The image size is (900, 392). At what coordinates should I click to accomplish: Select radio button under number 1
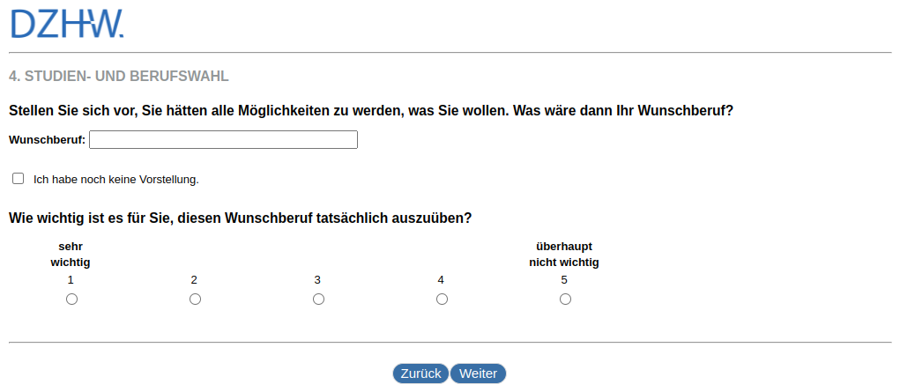click(72, 300)
